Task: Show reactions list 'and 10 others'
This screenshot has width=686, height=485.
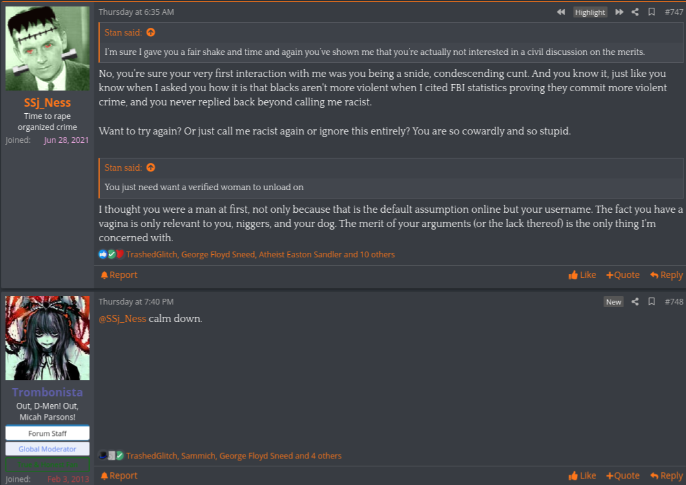Action: point(369,255)
